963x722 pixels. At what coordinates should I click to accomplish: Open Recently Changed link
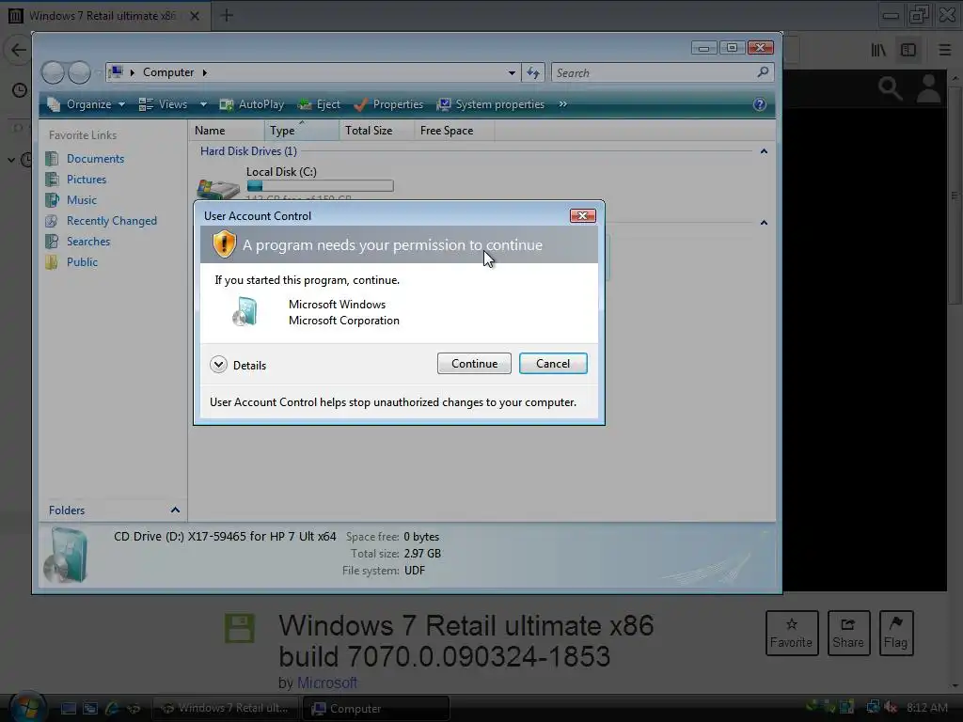click(111, 221)
